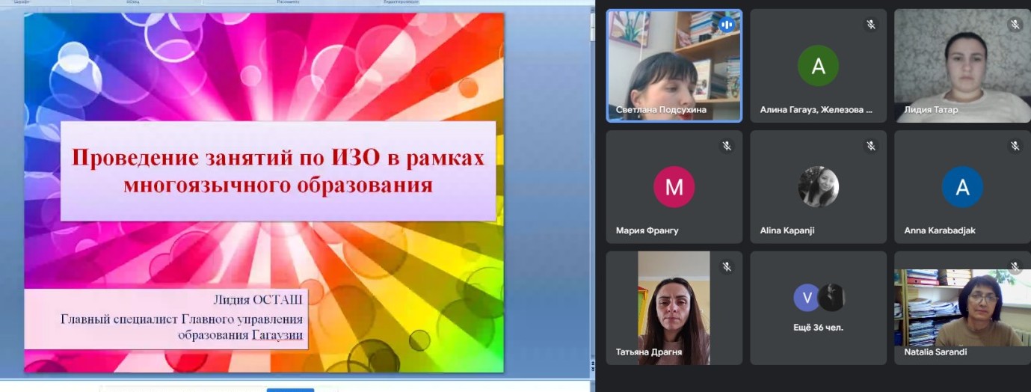The image size is (1031, 392).
Task: Click the purple V avatar in overflow tile
Action: point(806,298)
